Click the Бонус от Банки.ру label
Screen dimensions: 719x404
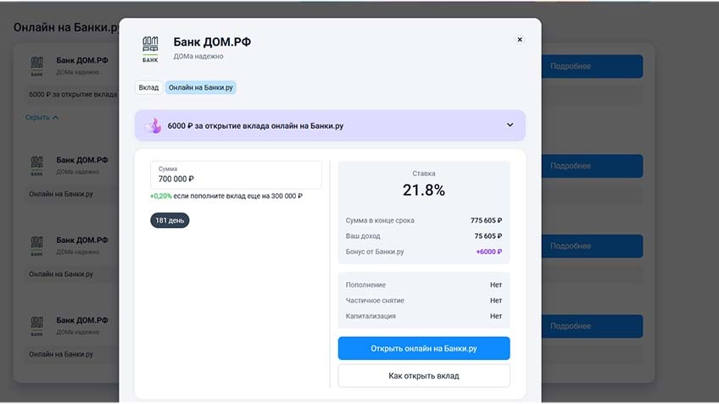tap(375, 252)
